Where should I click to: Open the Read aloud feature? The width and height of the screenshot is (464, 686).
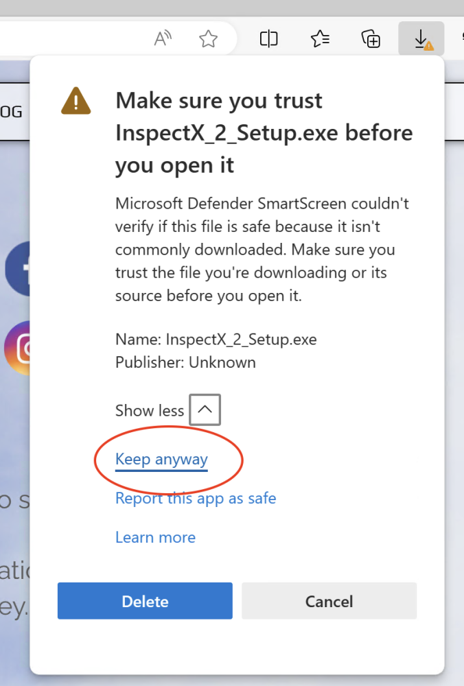pos(163,38)
